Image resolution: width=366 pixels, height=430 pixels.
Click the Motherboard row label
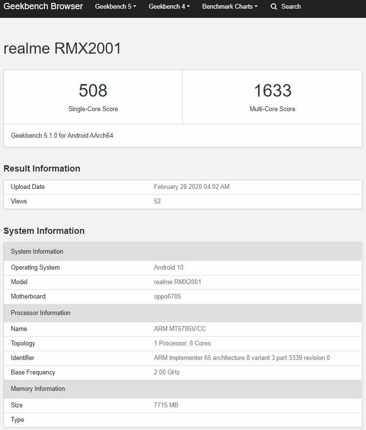28,297
